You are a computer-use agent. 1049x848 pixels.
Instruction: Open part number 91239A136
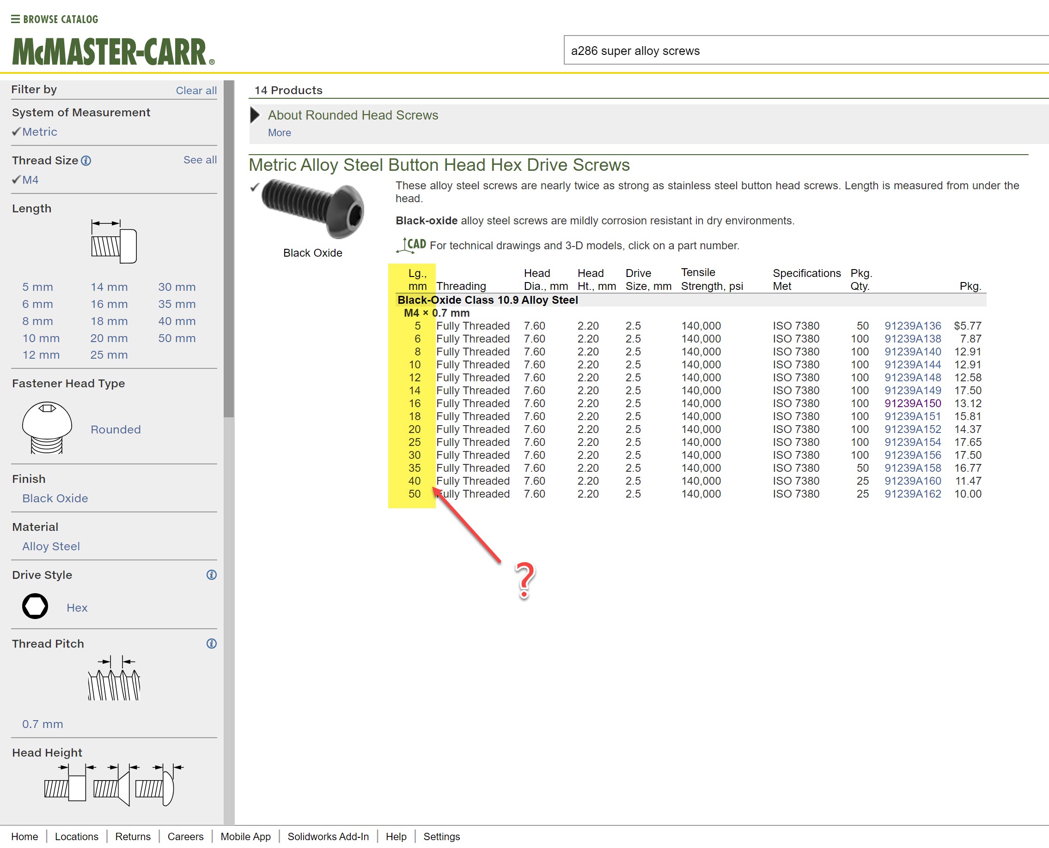coord(913,326)
